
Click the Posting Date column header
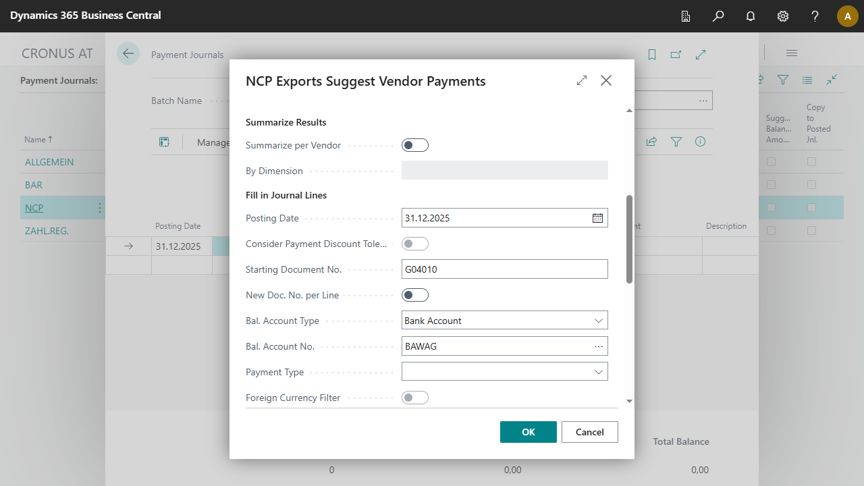coord(178,226)
